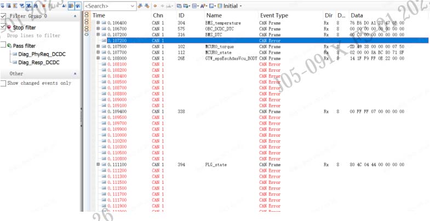Viewport: 430px width, 221px height.
Task: Click the find previous icon beside Search box
Action: click(x=141, y=5)
